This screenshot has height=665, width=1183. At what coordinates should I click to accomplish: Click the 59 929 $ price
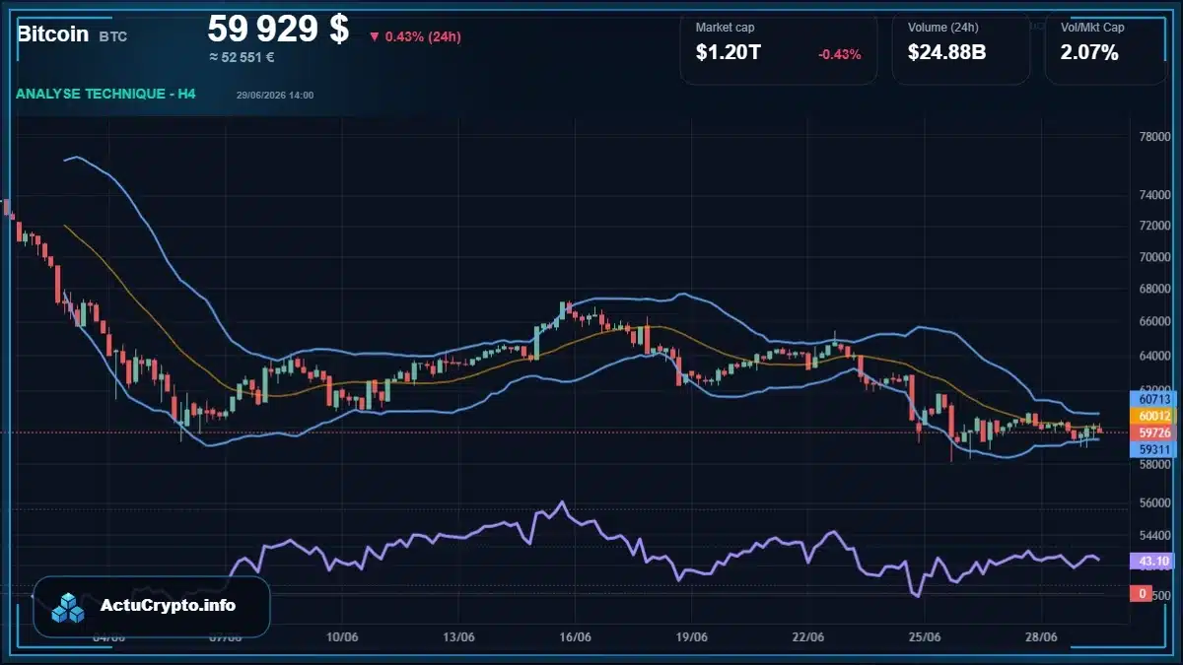pyautogui.click(x=278, y=29)
